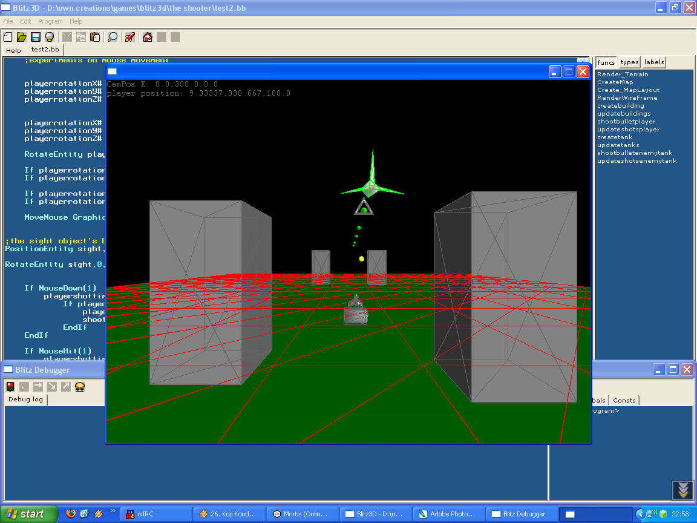697x523 pixels.
Task: Click the player position readout in the game
Action: point(198,93)
